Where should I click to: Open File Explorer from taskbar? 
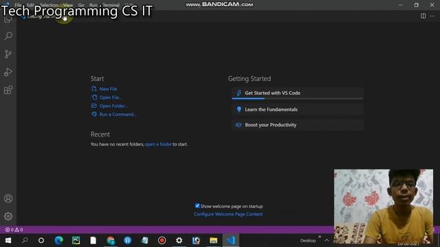pos(213,240)
